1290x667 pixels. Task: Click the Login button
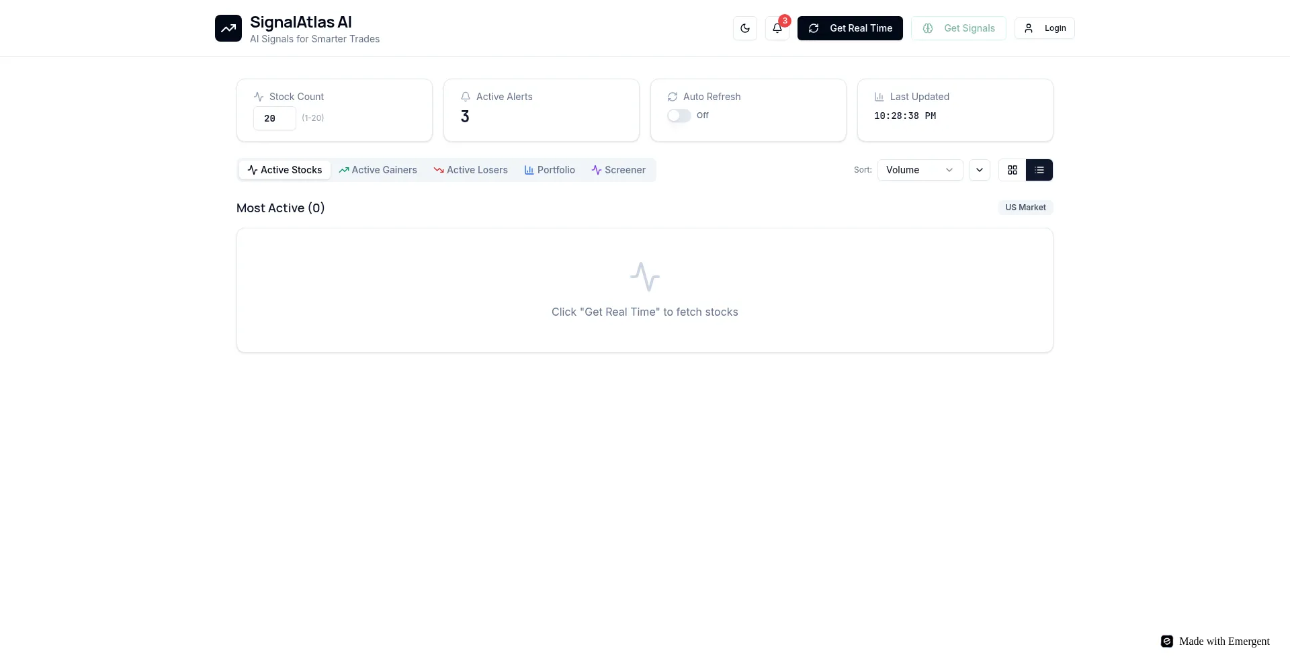[x=1044, y=28]
